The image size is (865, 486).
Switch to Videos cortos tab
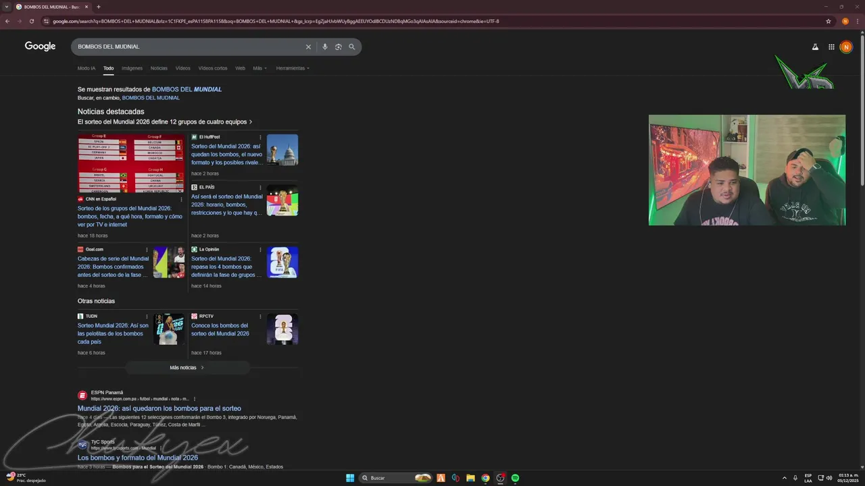213,68
